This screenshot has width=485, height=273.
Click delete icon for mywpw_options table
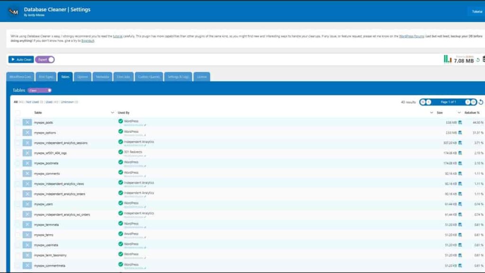pos(27,133)
